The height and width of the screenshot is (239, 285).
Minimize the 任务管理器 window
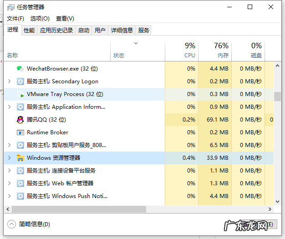tap(229, 7)
